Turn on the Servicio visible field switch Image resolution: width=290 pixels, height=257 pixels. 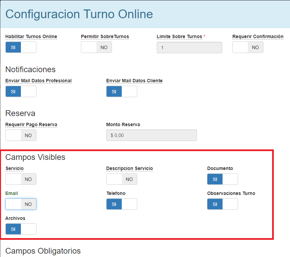coord(21,179)
